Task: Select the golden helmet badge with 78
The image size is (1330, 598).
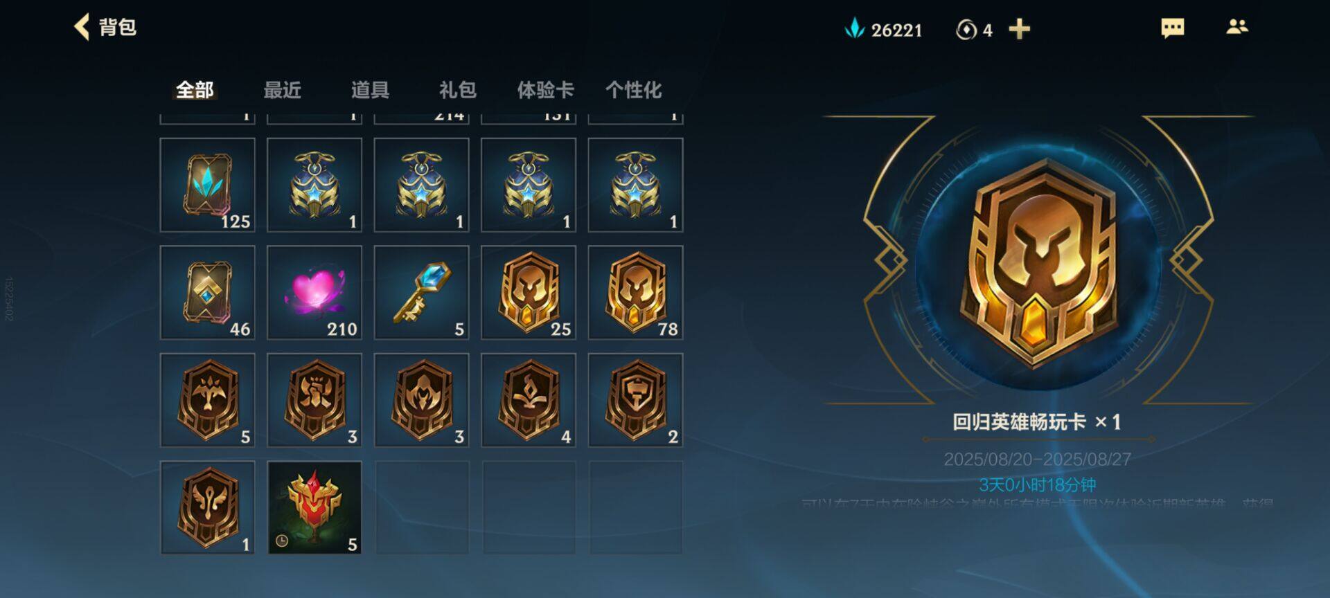Action: 635,293
